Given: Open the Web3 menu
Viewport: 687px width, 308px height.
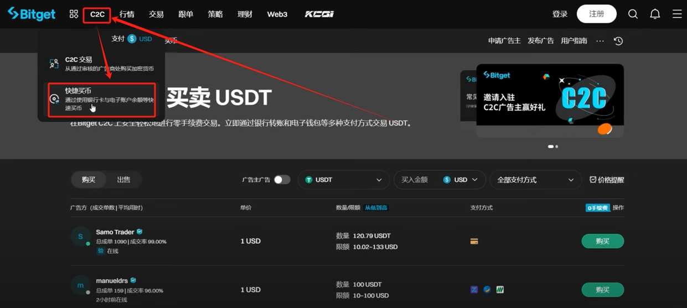Looking at the screenshot, I should (x=277, y=14).
